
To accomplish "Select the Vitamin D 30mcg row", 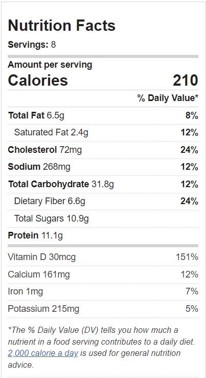I will point(103,257).
